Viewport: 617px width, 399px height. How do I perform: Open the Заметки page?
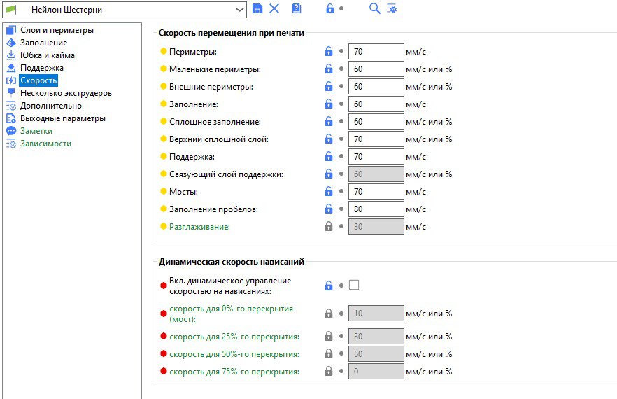click(x=36, y=131)
